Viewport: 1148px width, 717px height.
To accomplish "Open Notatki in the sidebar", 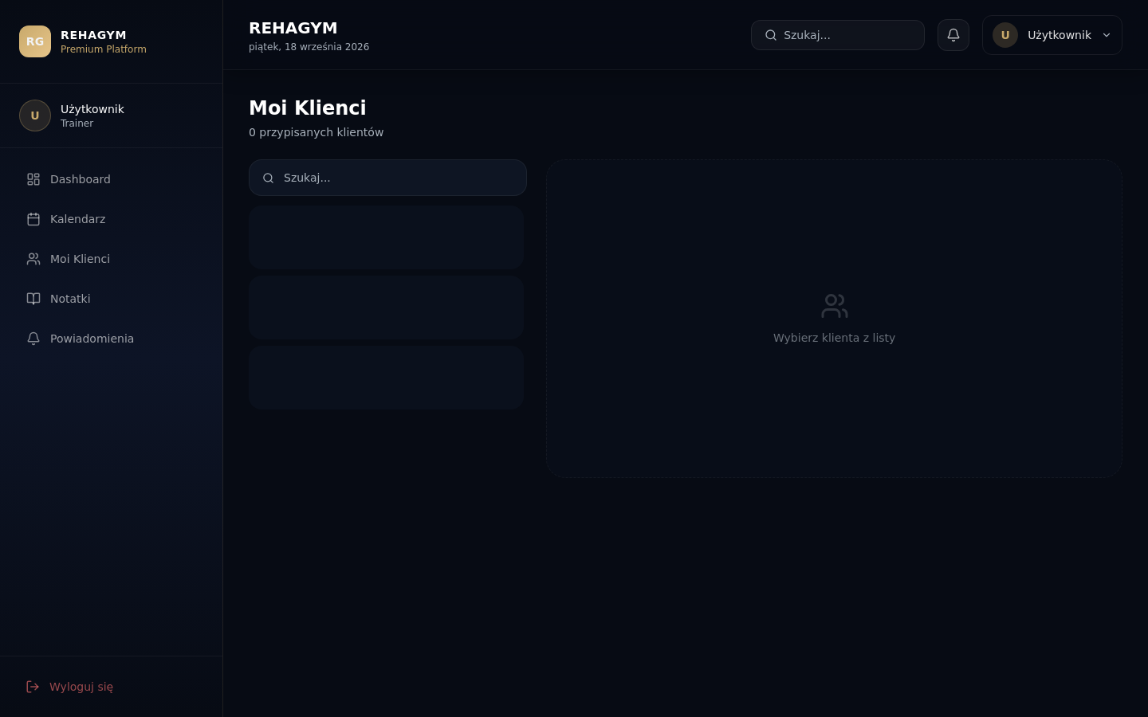I will (x=112, y=299).
